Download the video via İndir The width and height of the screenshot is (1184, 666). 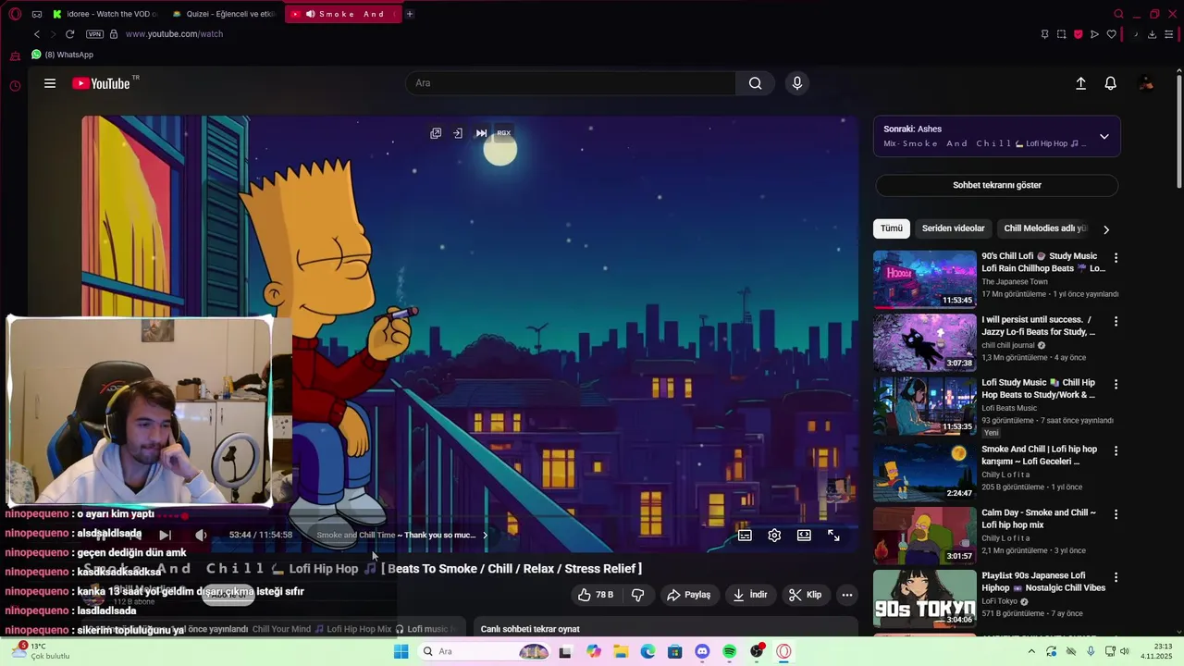[x=750, y=595]
